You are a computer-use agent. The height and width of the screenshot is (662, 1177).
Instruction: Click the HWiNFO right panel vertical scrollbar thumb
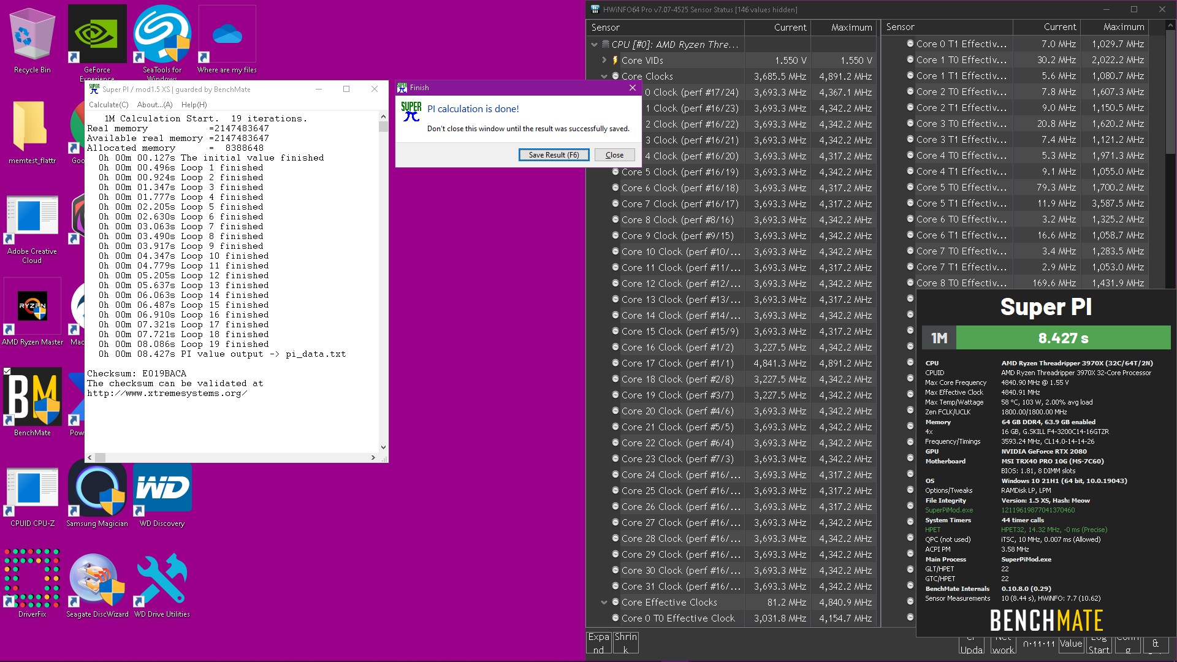1170,92
